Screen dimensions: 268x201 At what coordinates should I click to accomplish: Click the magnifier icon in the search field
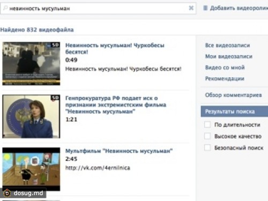(5, 8)
